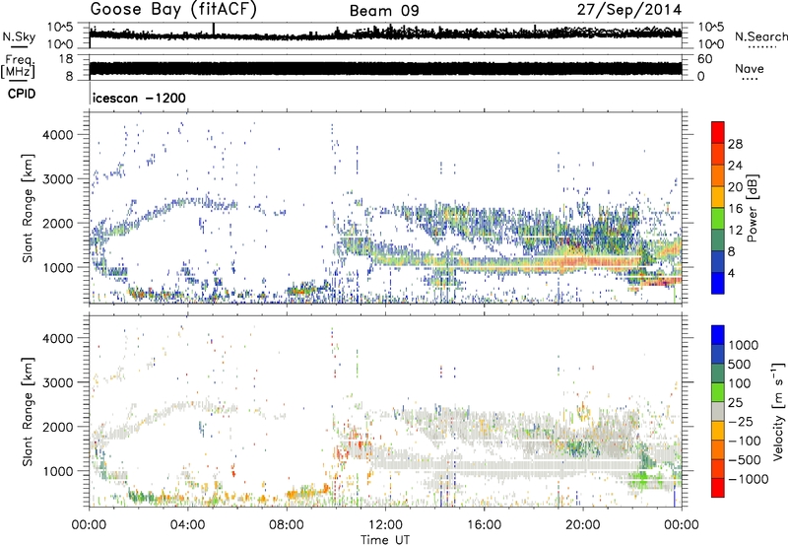Click the date '27/Sep/2014'
Viewport: 788px width, 546px height.
point(629,10)
